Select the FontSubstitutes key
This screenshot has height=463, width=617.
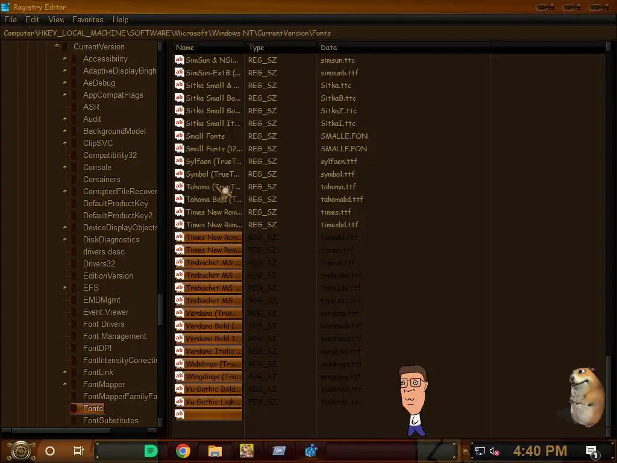pyautogui.click(x=111, y=420)
